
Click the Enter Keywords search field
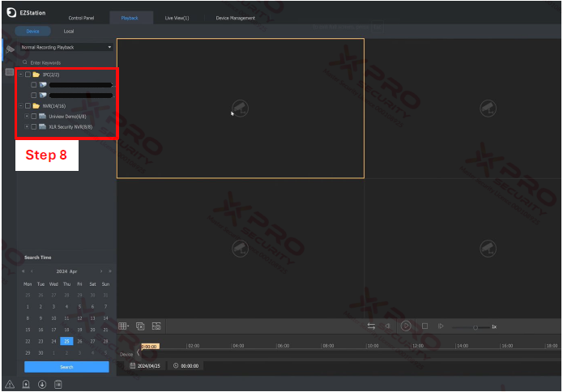coord(66,62)
